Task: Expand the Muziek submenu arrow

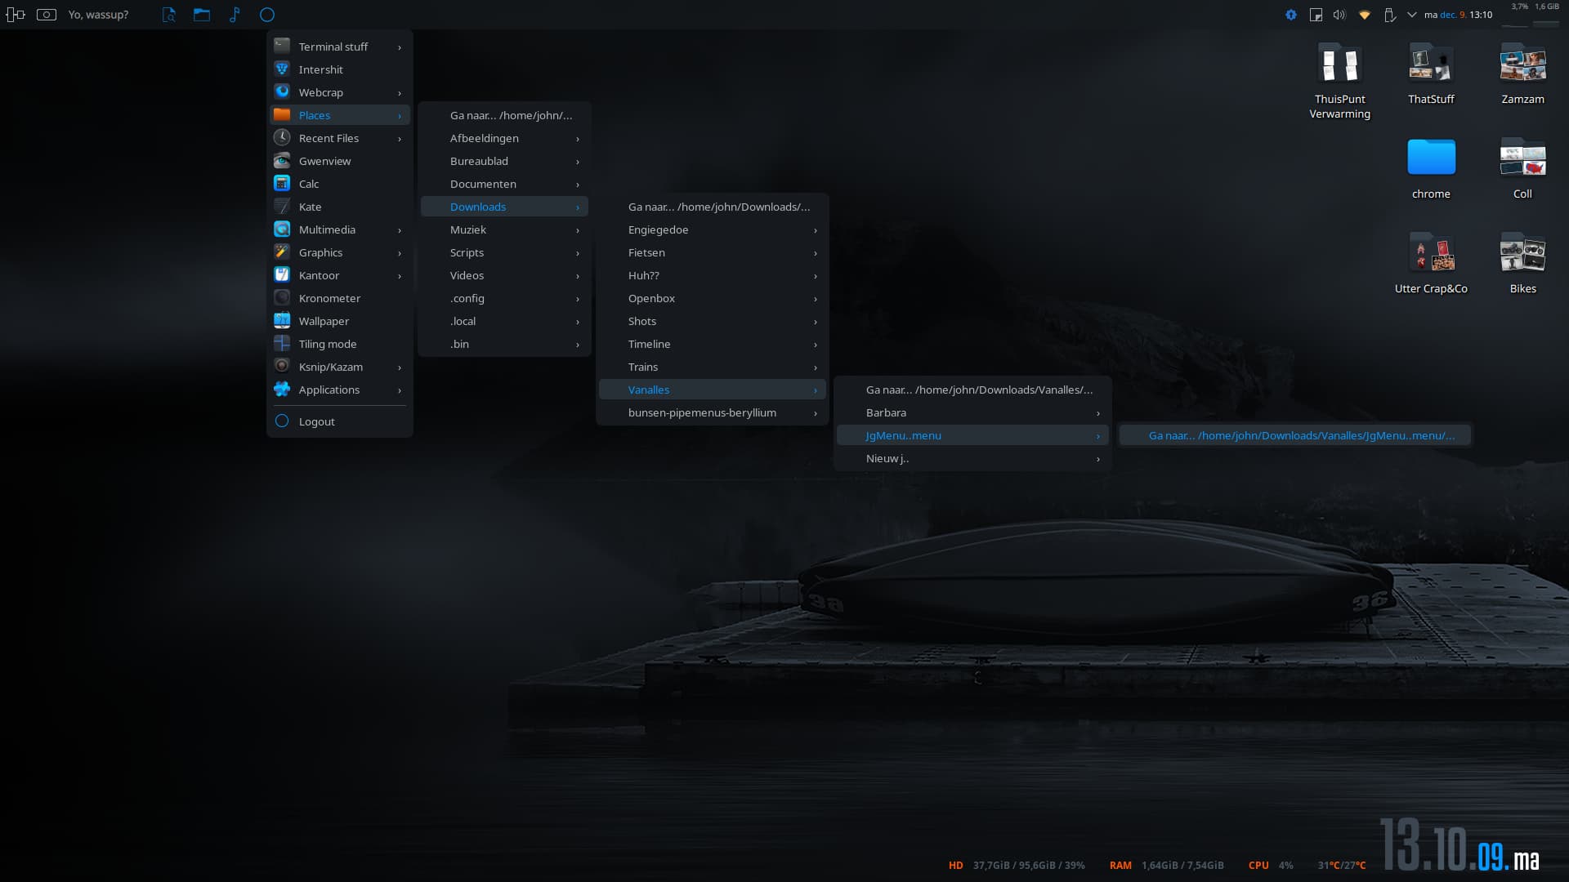Action: pyautogui.click(x=578, y=230)
